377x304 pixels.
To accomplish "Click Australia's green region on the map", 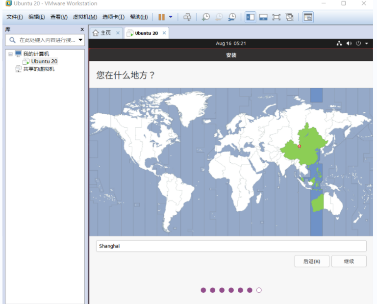I will click(x=317, y=203).
